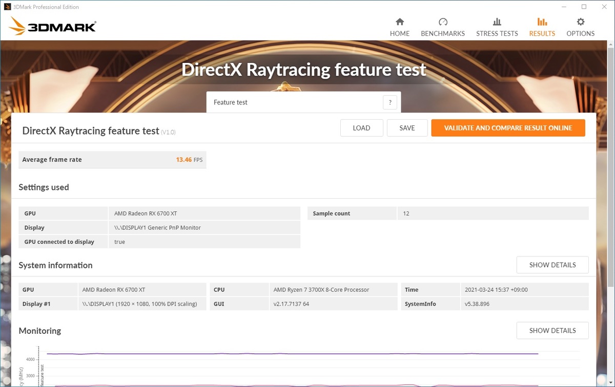Click the 13.46 FPS average frame rate value
Viewport: 615px width, 387px height.
[x=189, y=160]
